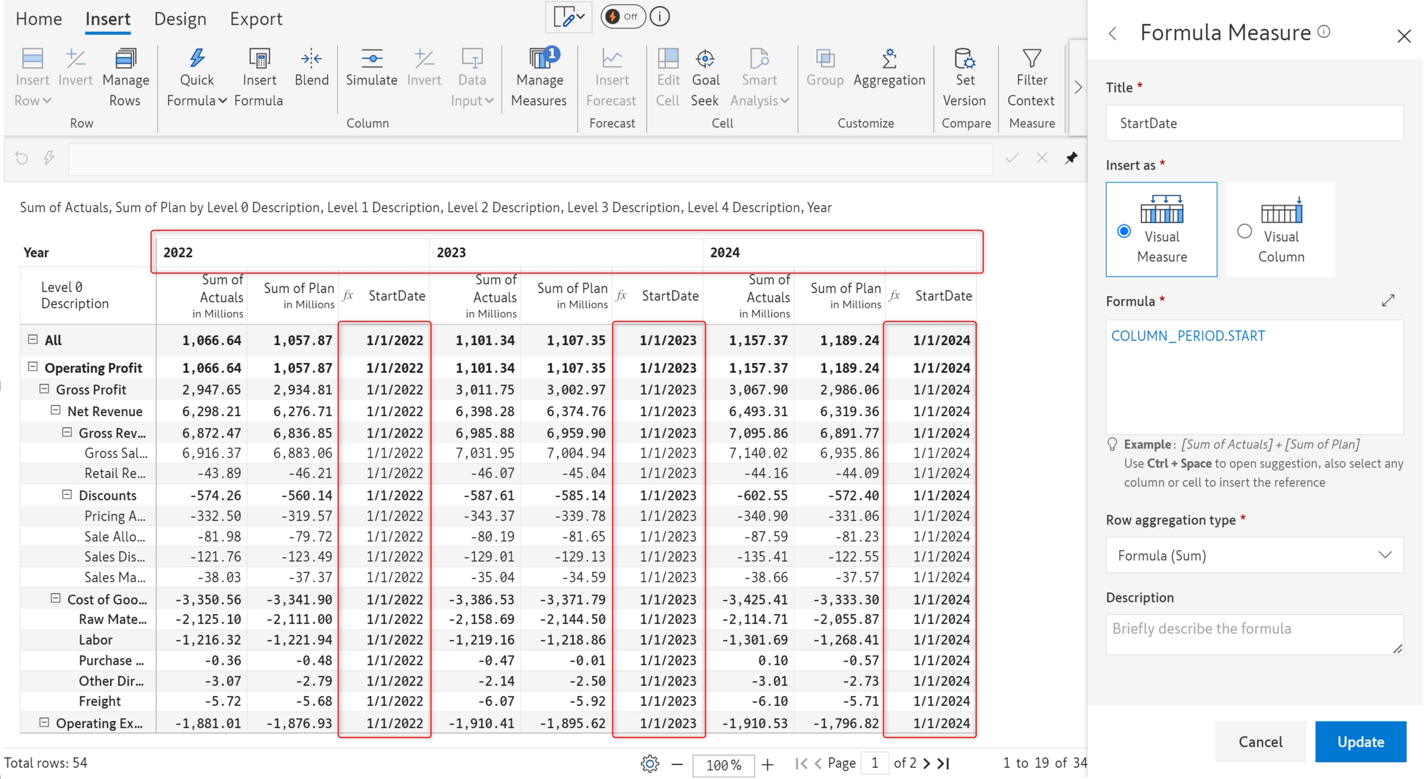Open Manage Measures

coord(539,59)
